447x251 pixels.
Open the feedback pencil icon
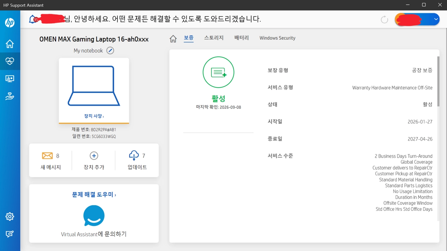click(10, 234)
